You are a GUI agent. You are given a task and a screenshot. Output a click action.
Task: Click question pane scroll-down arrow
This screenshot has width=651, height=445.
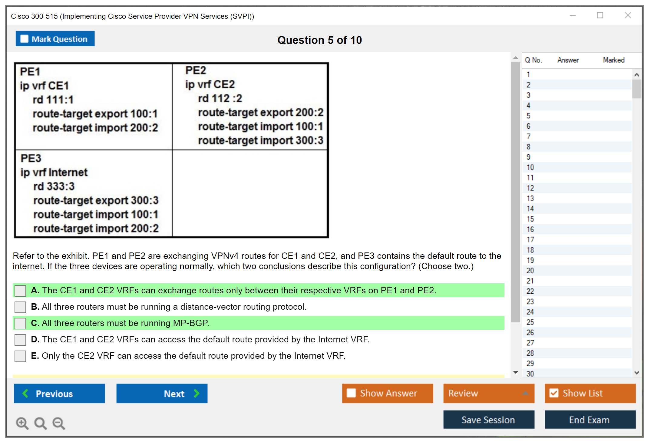point(516,372)
